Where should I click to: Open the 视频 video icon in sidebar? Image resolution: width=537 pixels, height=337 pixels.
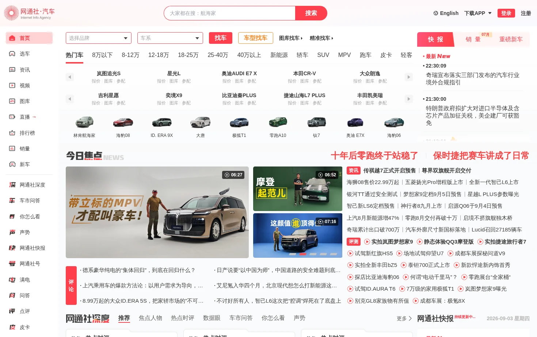12,85
